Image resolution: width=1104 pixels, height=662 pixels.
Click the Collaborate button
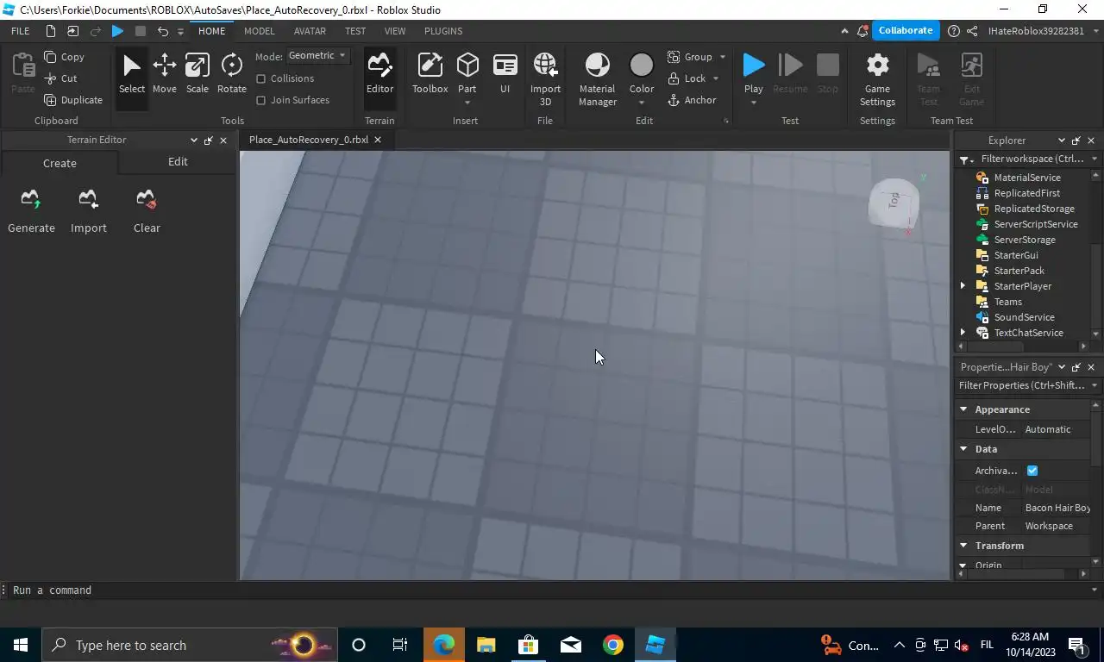point(905,30)
